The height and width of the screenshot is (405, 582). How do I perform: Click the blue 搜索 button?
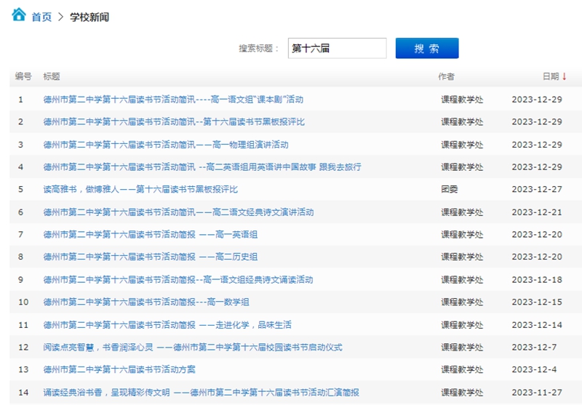pos(427,48)
